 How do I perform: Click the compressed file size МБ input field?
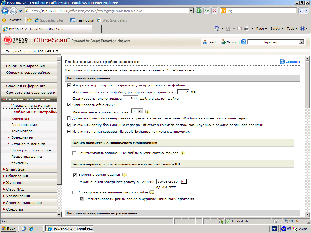click(x=183, y=92)
